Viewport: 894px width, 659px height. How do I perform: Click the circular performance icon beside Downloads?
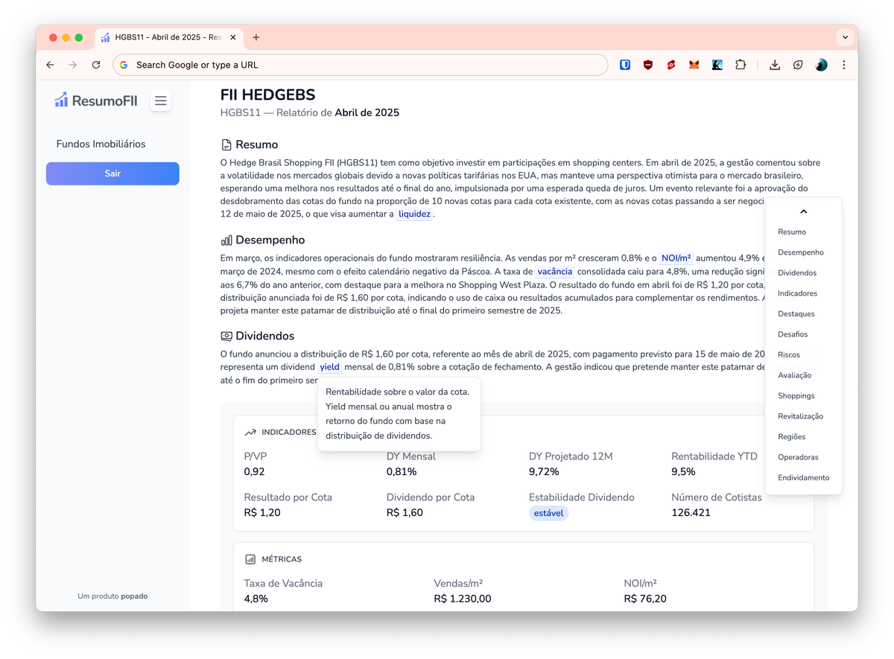pyautogui.click(x=798, y=65)
